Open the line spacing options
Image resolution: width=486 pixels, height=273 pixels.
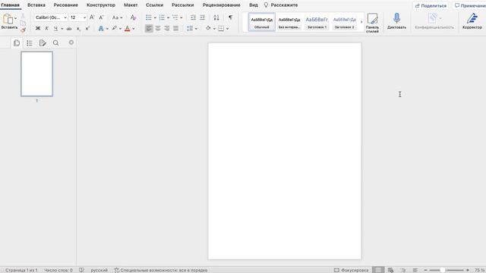click(192, 29)
